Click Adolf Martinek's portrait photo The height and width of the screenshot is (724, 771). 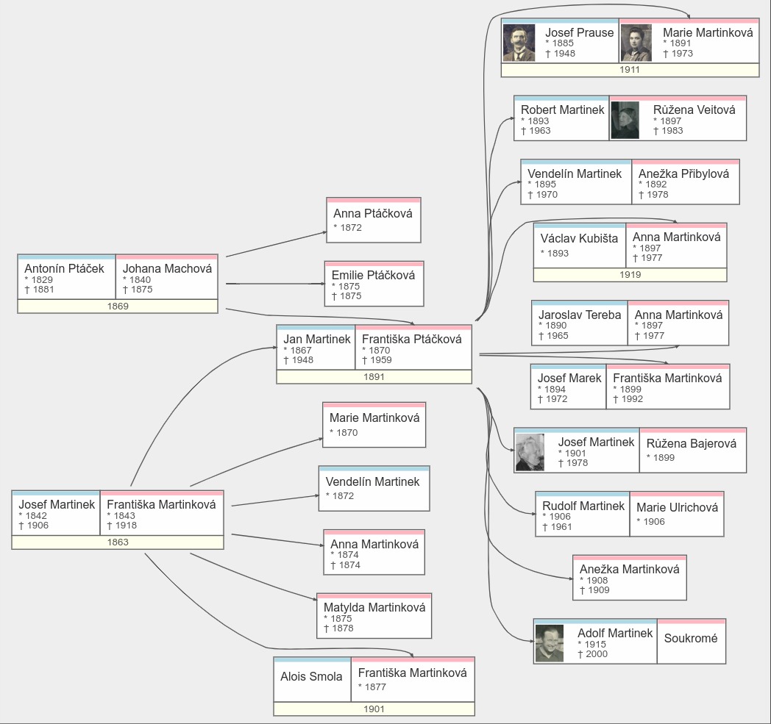(550, 643)
